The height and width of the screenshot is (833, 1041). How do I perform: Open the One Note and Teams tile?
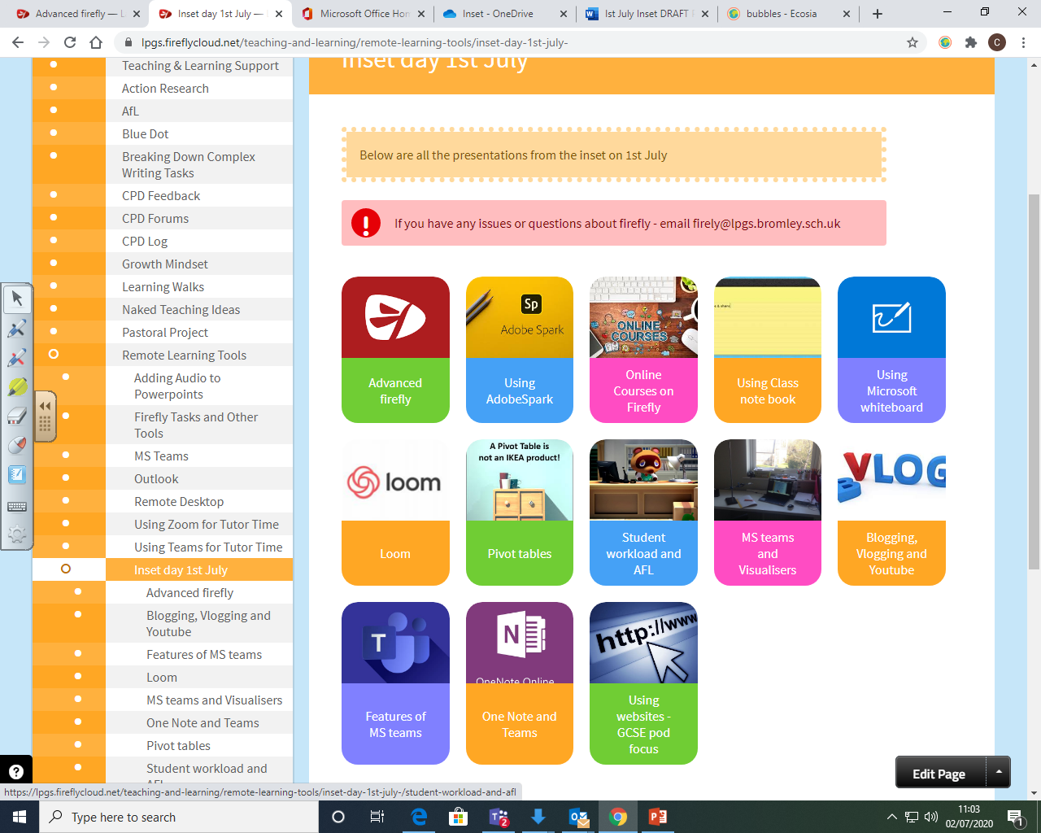pos(520,683)
